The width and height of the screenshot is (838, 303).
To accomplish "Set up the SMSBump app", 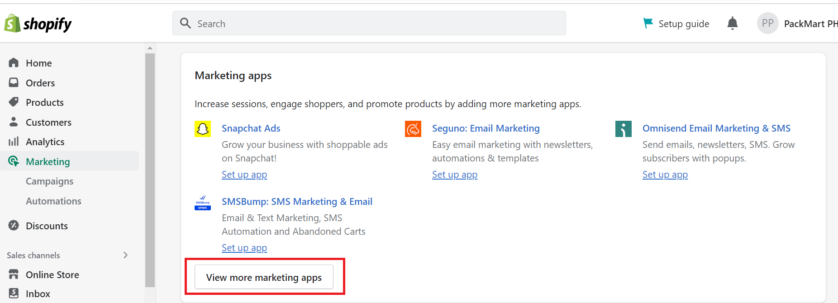I will click(x=244, y=248).
